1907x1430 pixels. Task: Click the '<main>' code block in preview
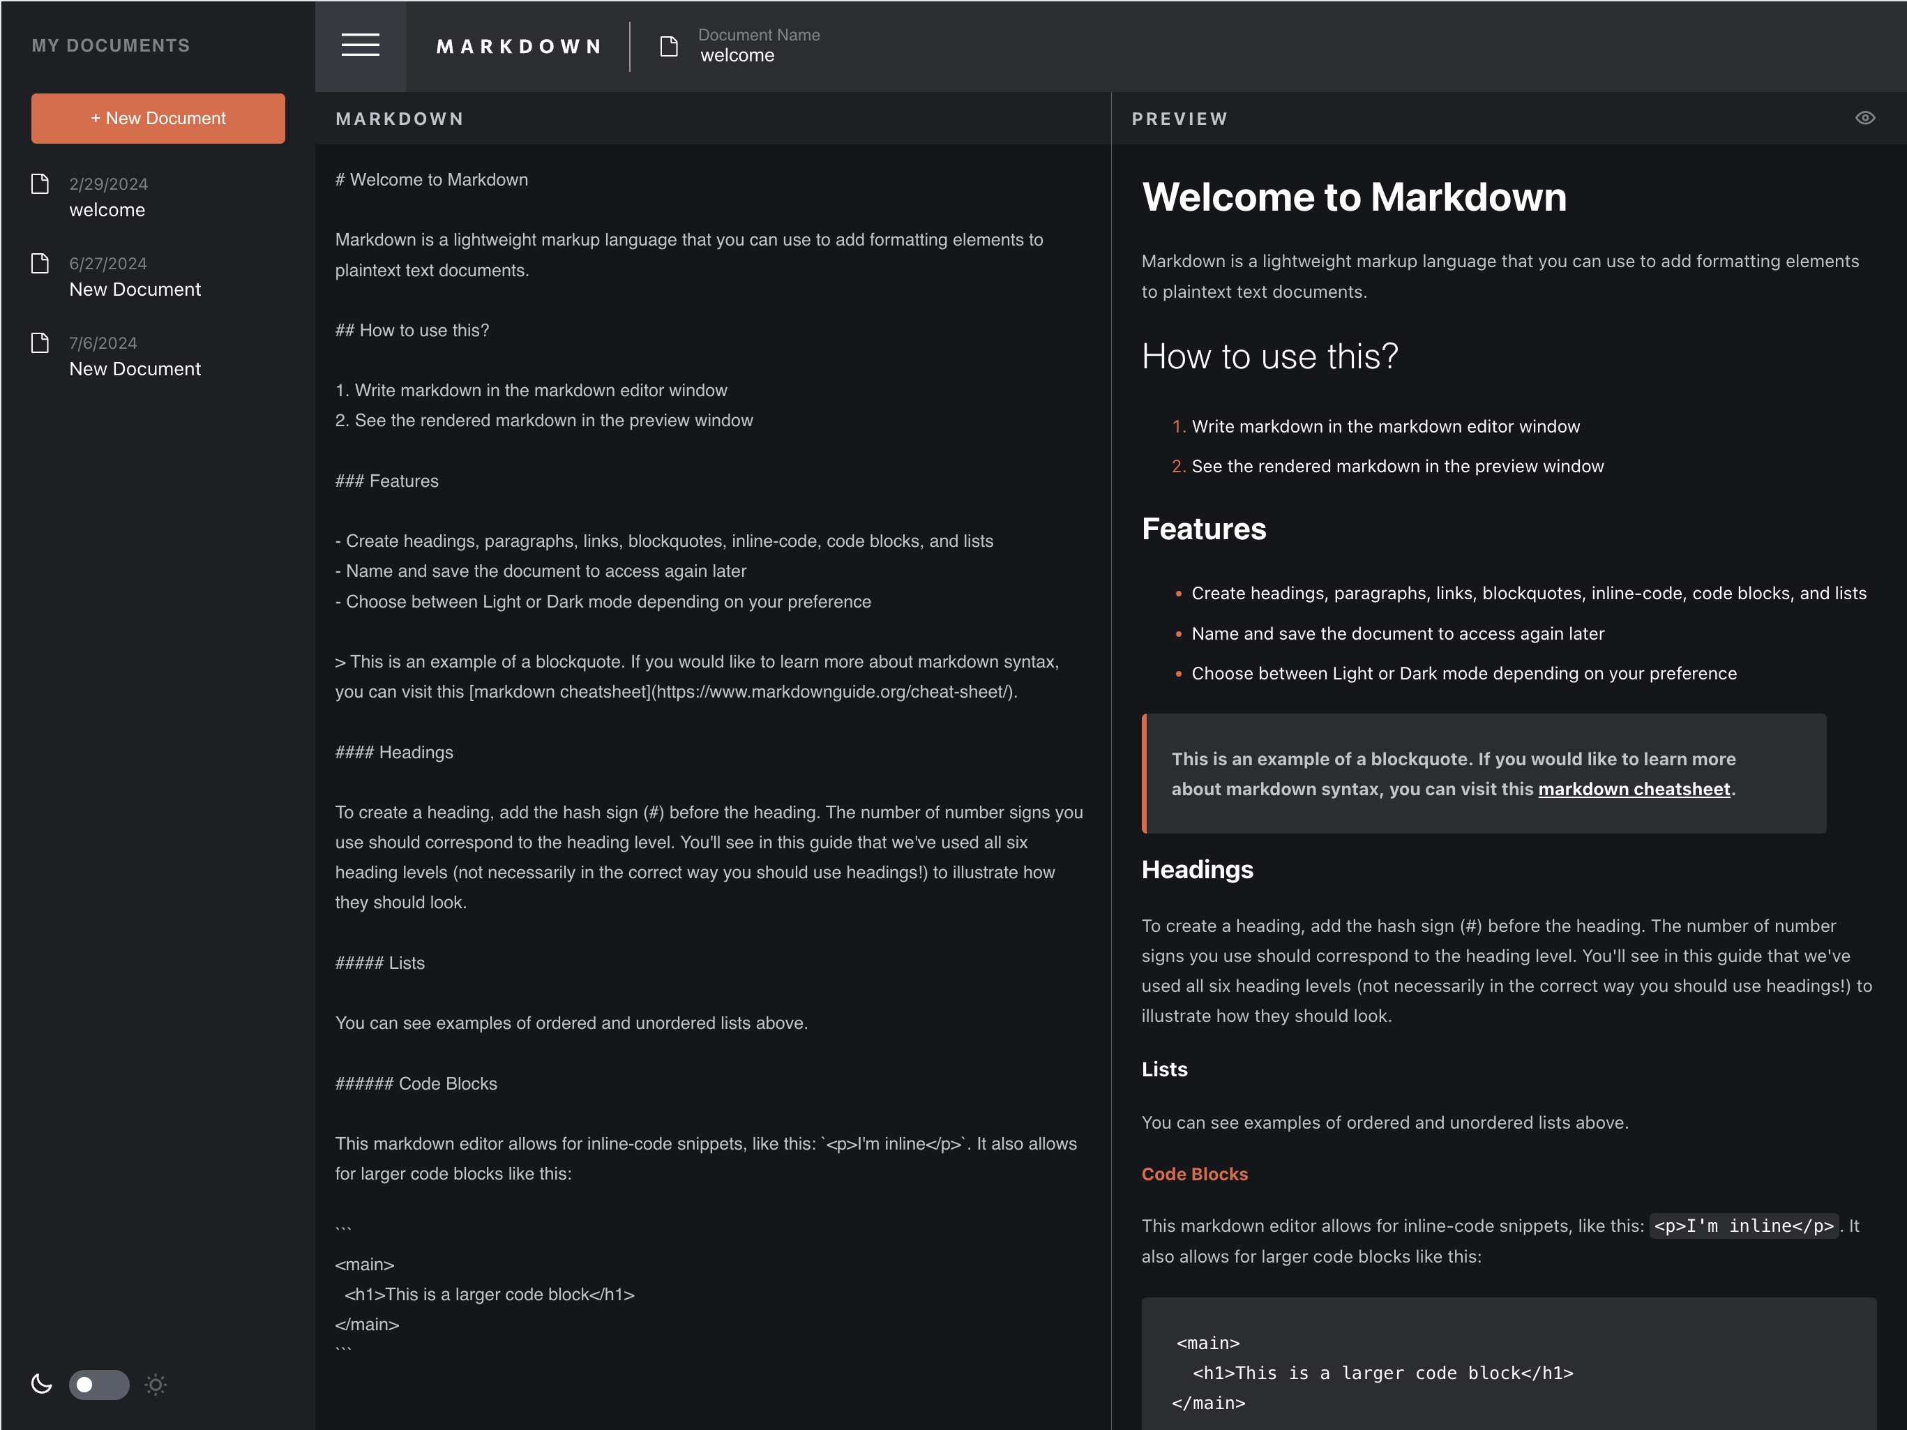tap(1509, 1364)
